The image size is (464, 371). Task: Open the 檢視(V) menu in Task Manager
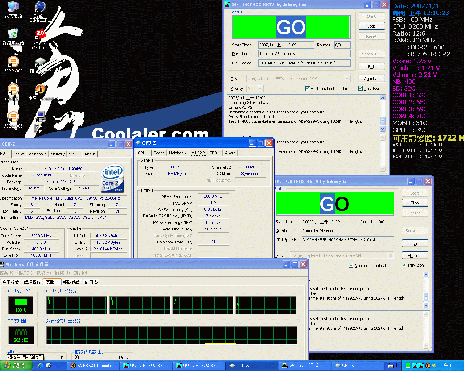pyautogui.click(x=43, y=272)
